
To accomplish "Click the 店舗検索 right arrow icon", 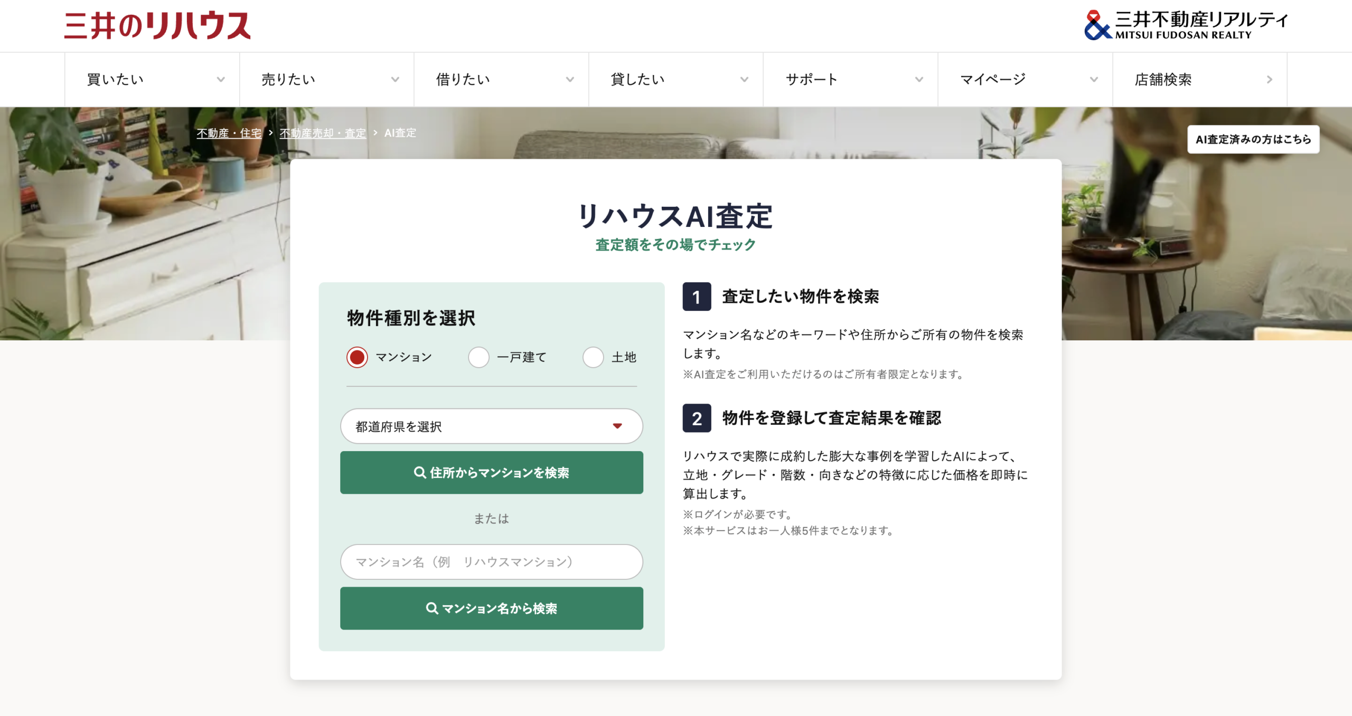I will point(1269,80).
